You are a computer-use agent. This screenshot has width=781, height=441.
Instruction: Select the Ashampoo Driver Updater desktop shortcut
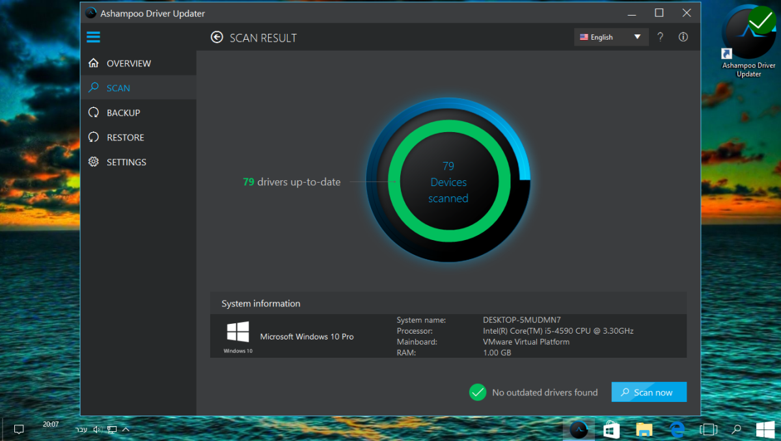coord(749,43)
